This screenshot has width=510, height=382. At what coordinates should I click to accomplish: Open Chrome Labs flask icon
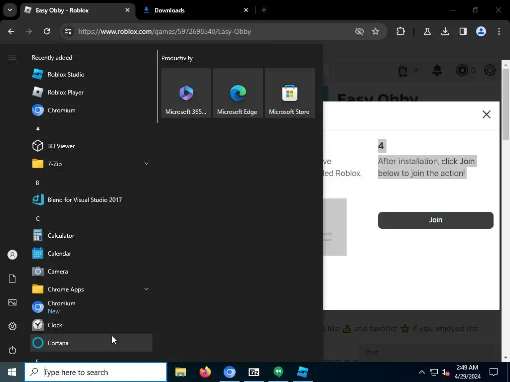click(427, 31)
